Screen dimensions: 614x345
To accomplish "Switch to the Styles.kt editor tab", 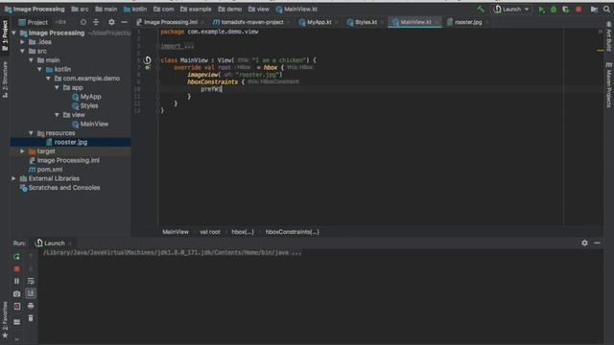I will point(366,22).
